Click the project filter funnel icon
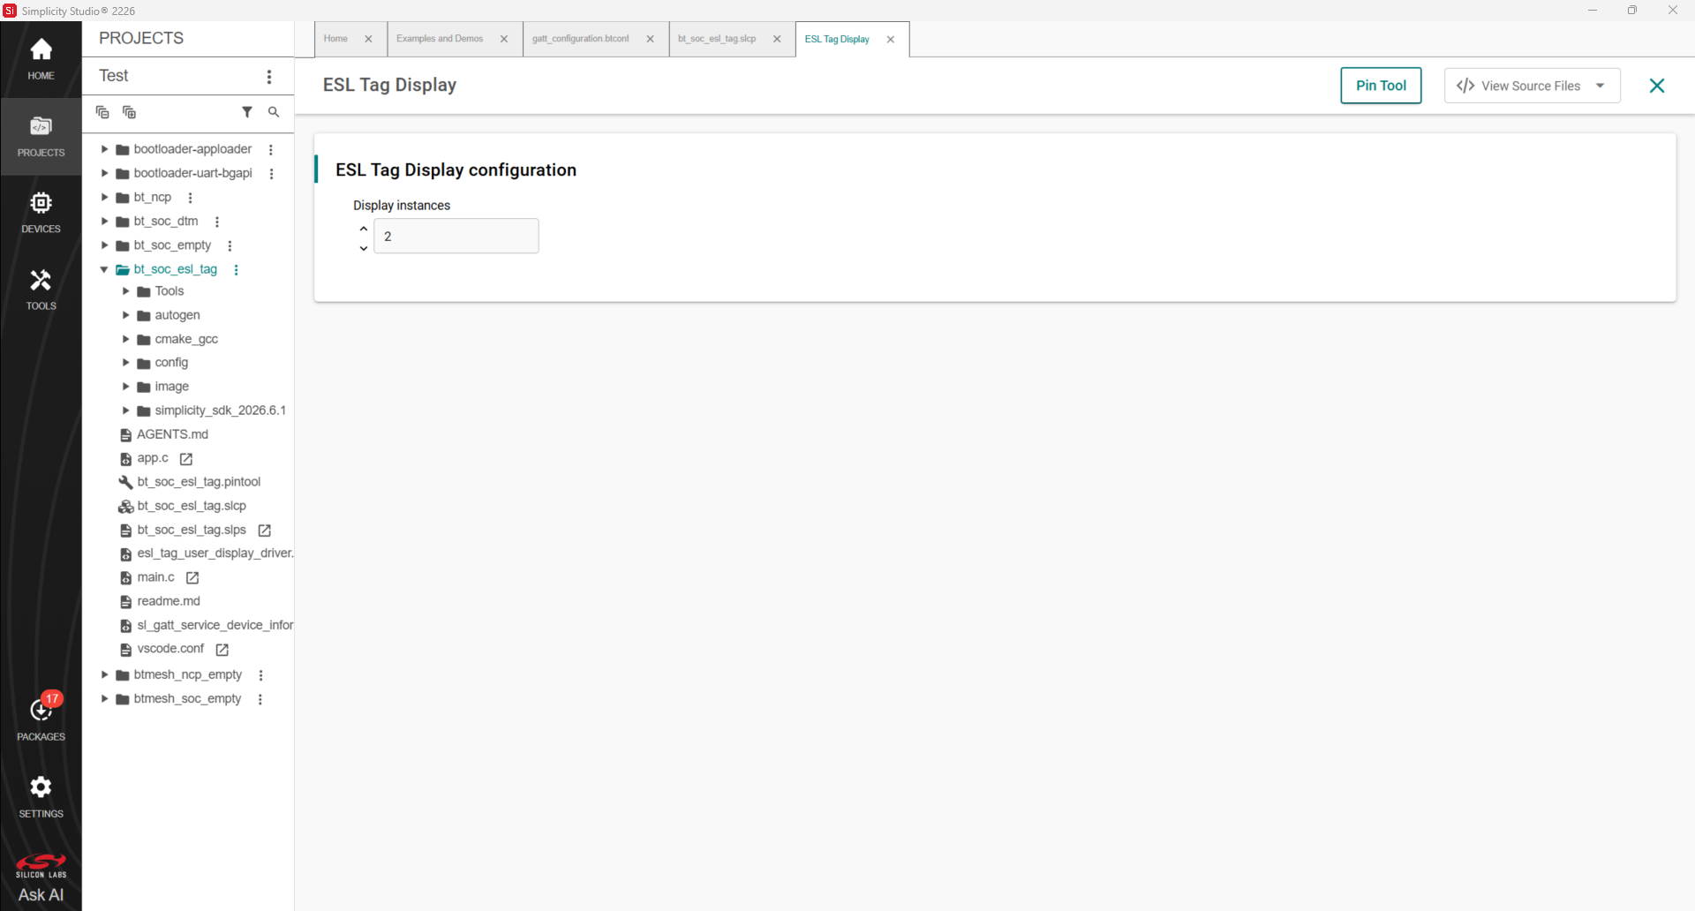Screen dimensions: 1695x911 click(x=247, y=112)
